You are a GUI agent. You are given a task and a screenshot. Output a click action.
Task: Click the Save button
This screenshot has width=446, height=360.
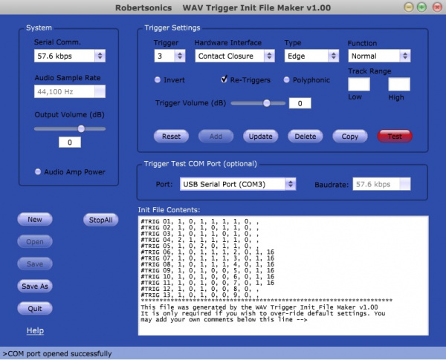click(x=35, y=264)
